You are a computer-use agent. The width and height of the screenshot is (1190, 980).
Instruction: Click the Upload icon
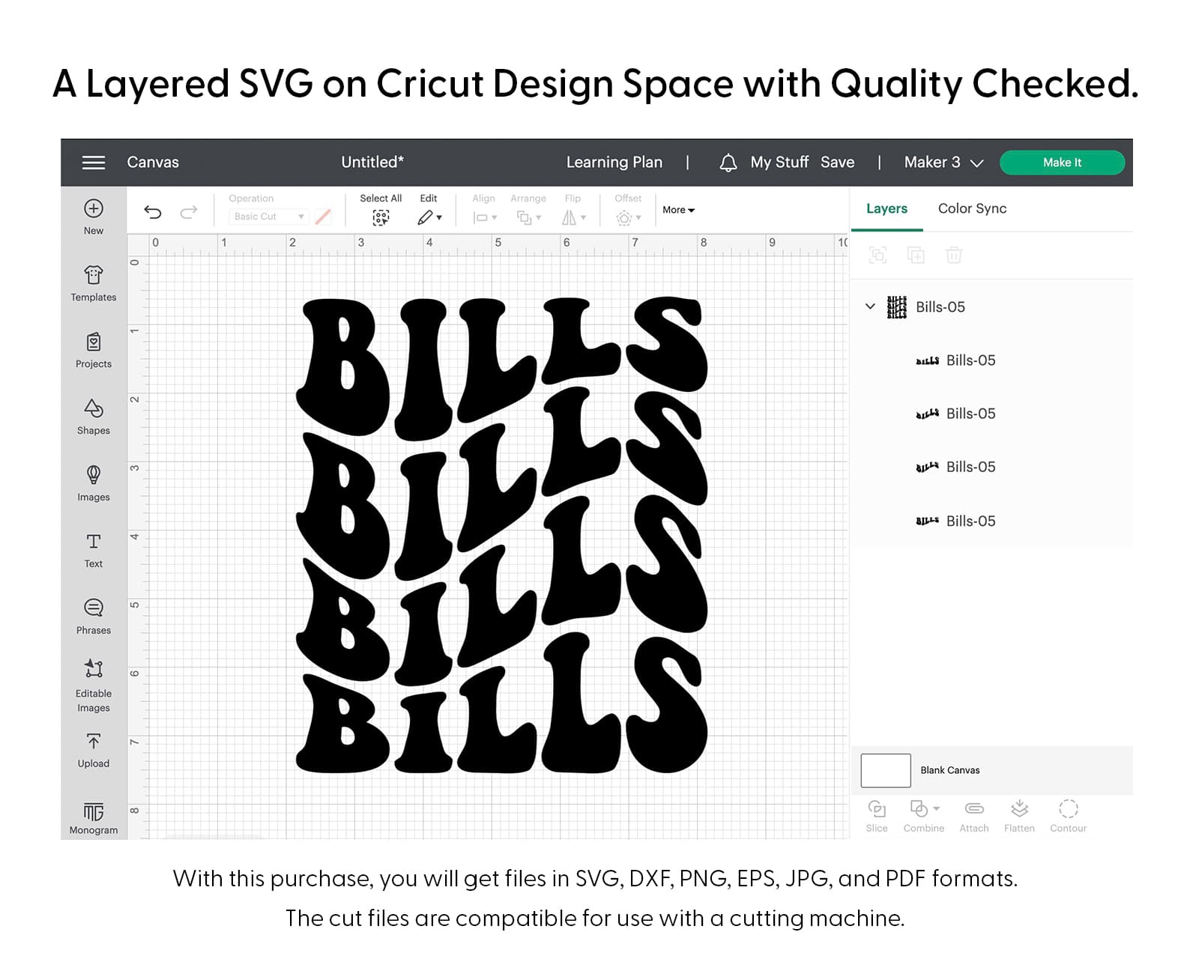click(x=93, y=742)
